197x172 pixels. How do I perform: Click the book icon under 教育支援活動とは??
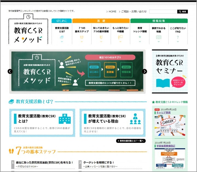click(62, 37)
